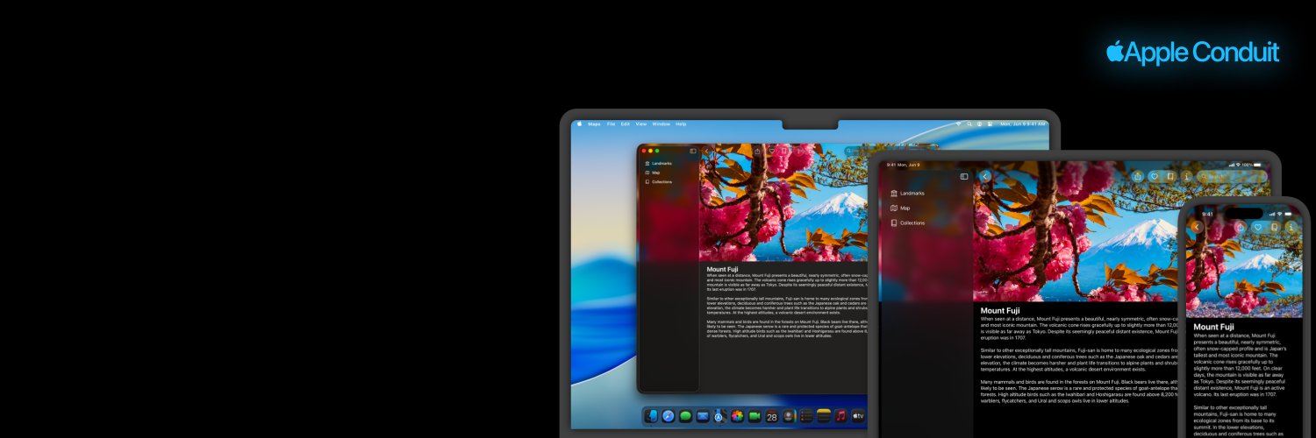
Task: Click the search field on the iPad
Action: point(1233,176)
